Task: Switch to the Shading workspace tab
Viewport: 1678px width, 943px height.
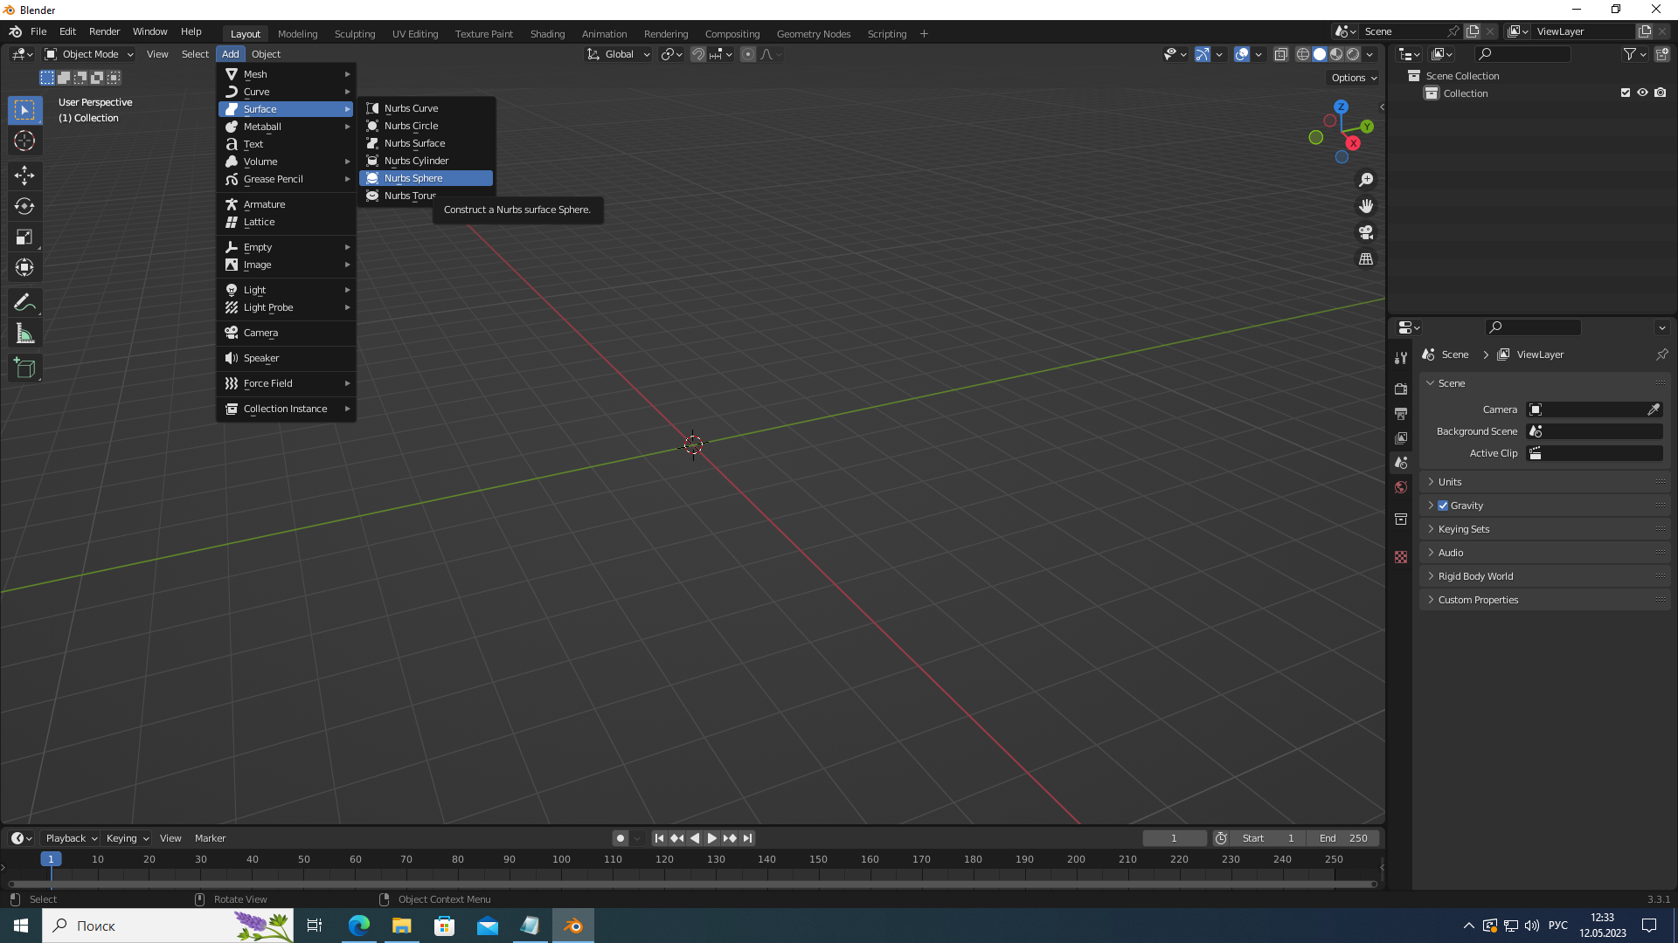Action: 547,34
